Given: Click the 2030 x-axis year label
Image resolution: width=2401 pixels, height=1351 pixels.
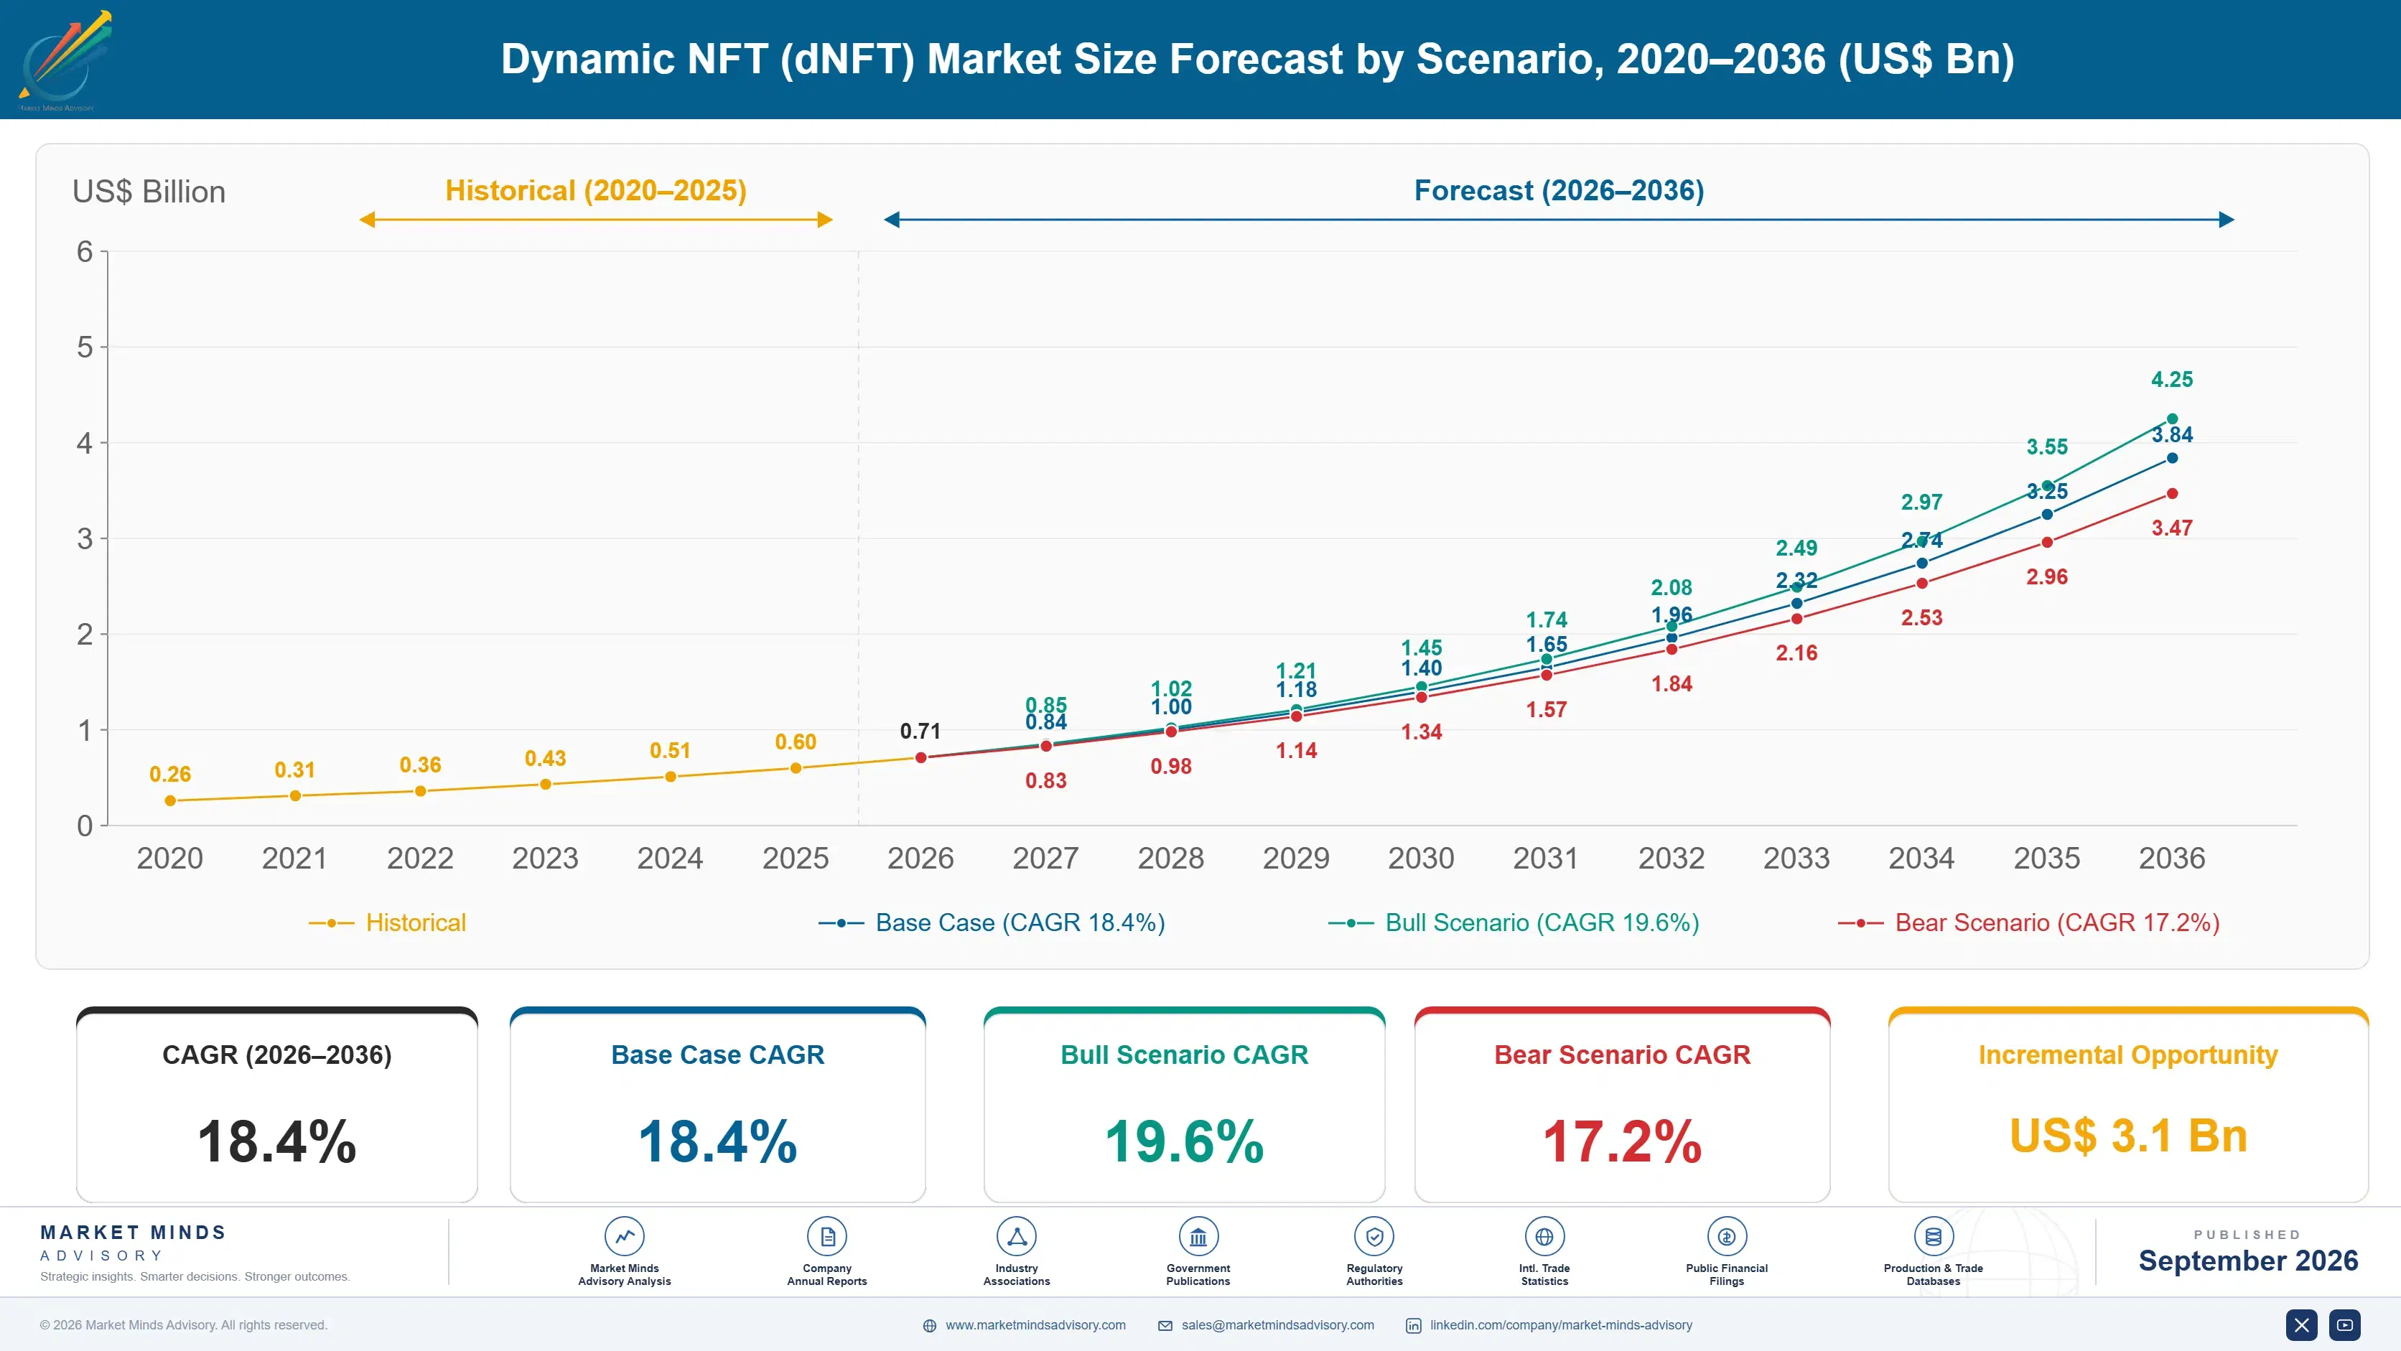Looking at the screenshot, I should [x=1420, y=858].
